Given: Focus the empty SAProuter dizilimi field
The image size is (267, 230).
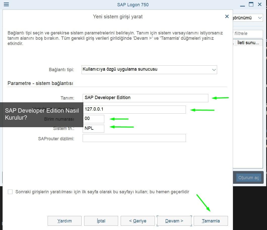Looking at the screenshot, I should [134, 138].
